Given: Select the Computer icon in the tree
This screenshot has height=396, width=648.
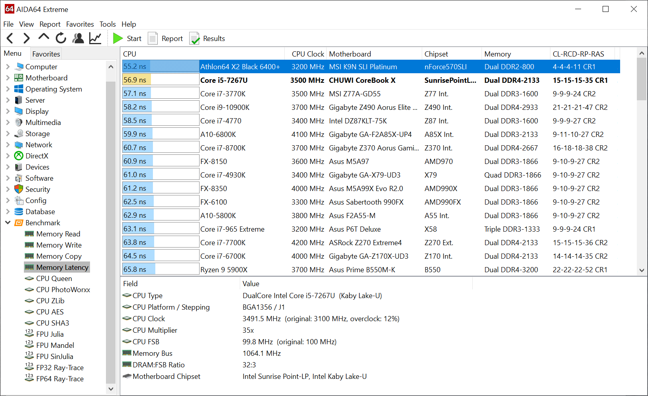Looking at the screenshot, I should 19,66.
